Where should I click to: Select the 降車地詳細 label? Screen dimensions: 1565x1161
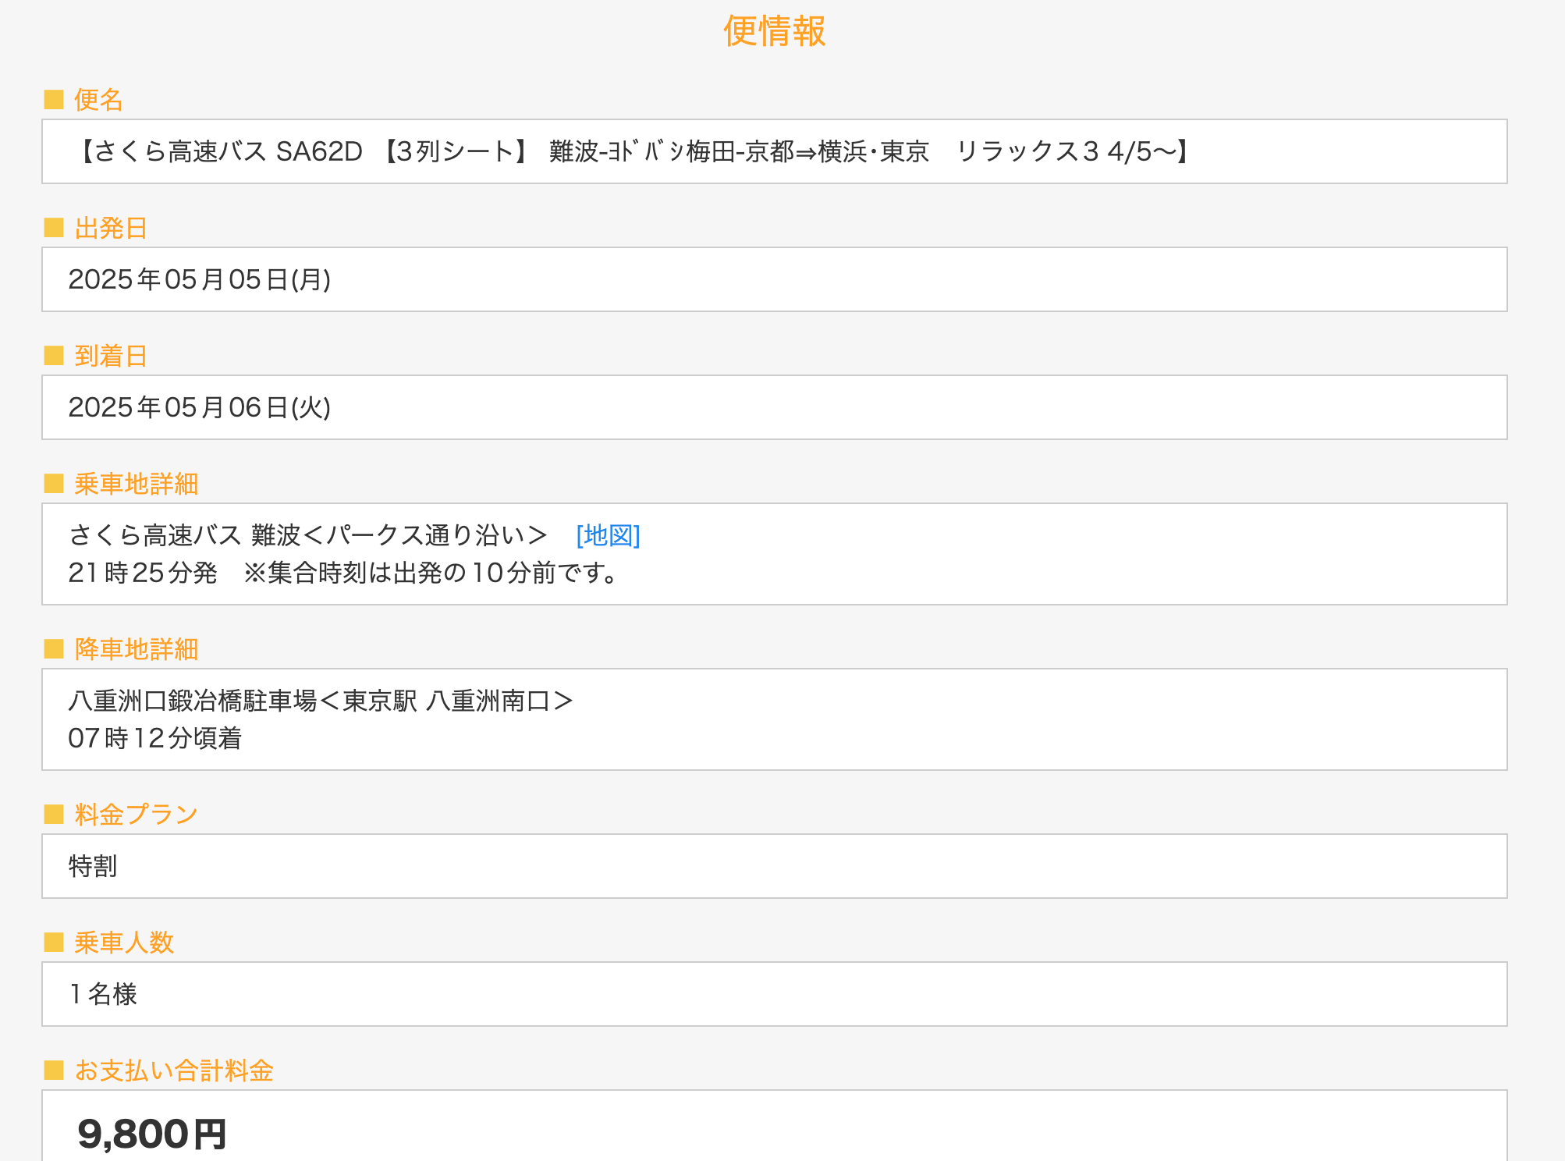pyautogui.click(x=136, y=649)
